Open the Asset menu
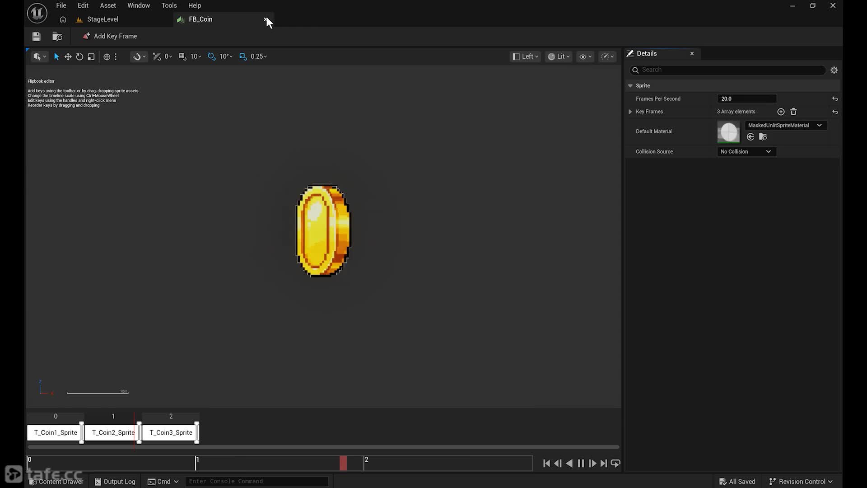Viewport: 867px width, 488px height. click(x=108, y=5)
